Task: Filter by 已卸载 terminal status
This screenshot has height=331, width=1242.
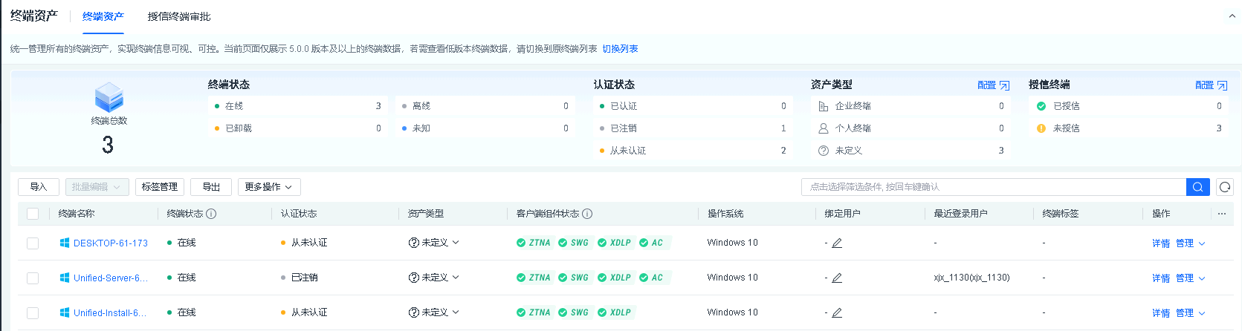Action: tap(298, 128)
